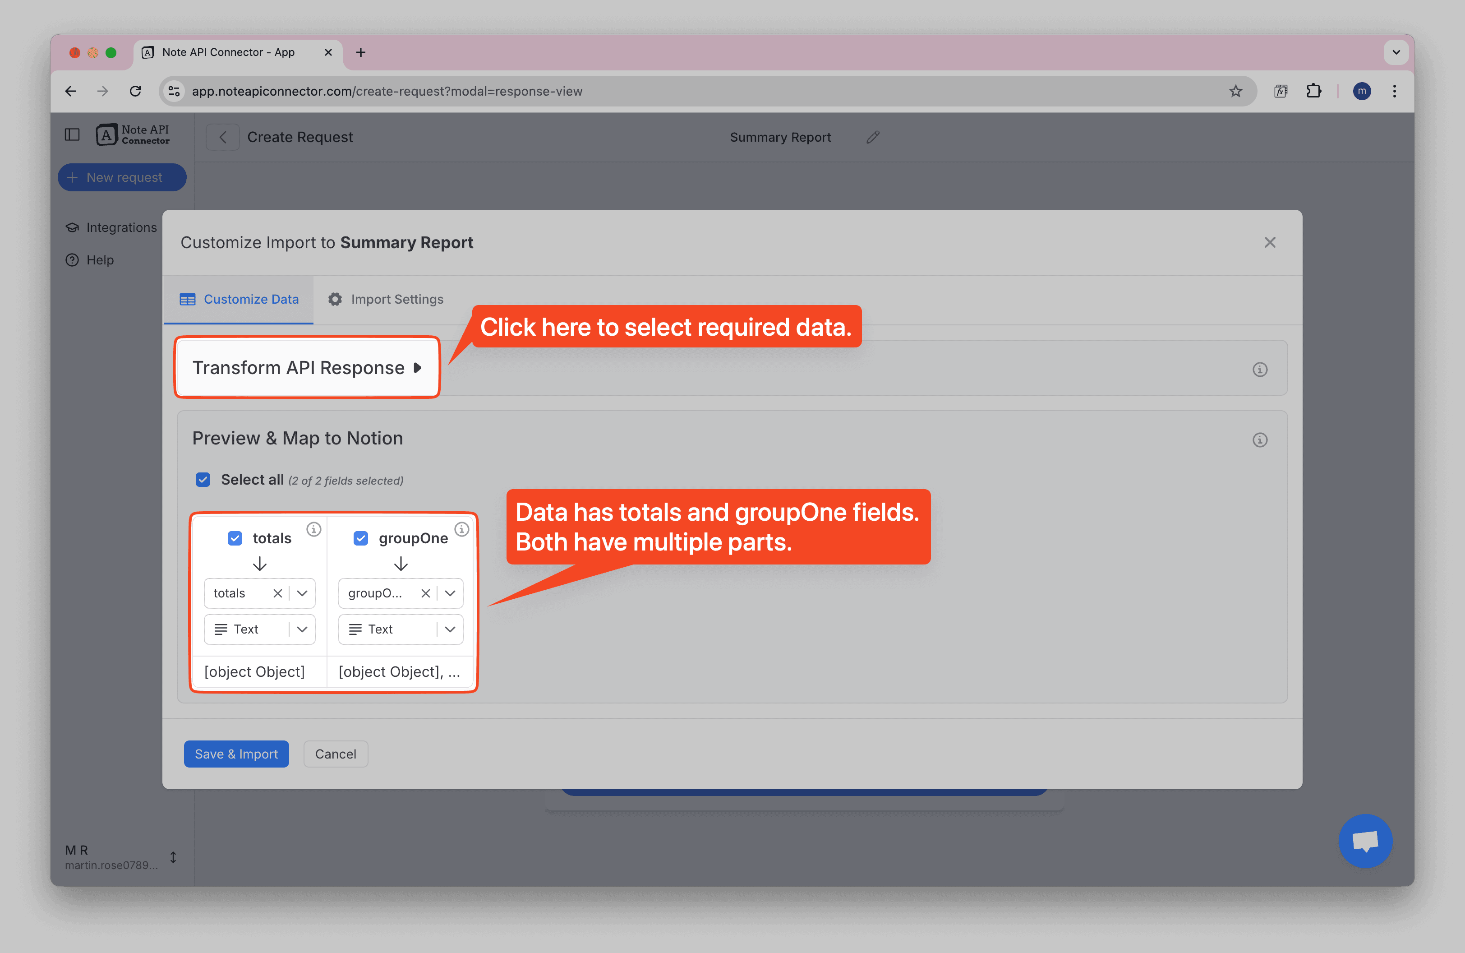Screen dimensions: 1465x953
Task: Expand Transform API Response section
Action: 307,368
